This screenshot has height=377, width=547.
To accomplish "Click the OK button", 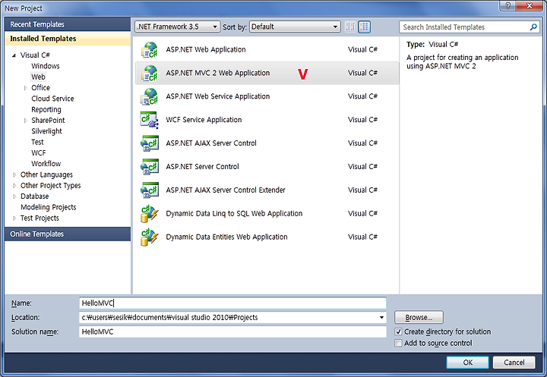I will [467, 363].
